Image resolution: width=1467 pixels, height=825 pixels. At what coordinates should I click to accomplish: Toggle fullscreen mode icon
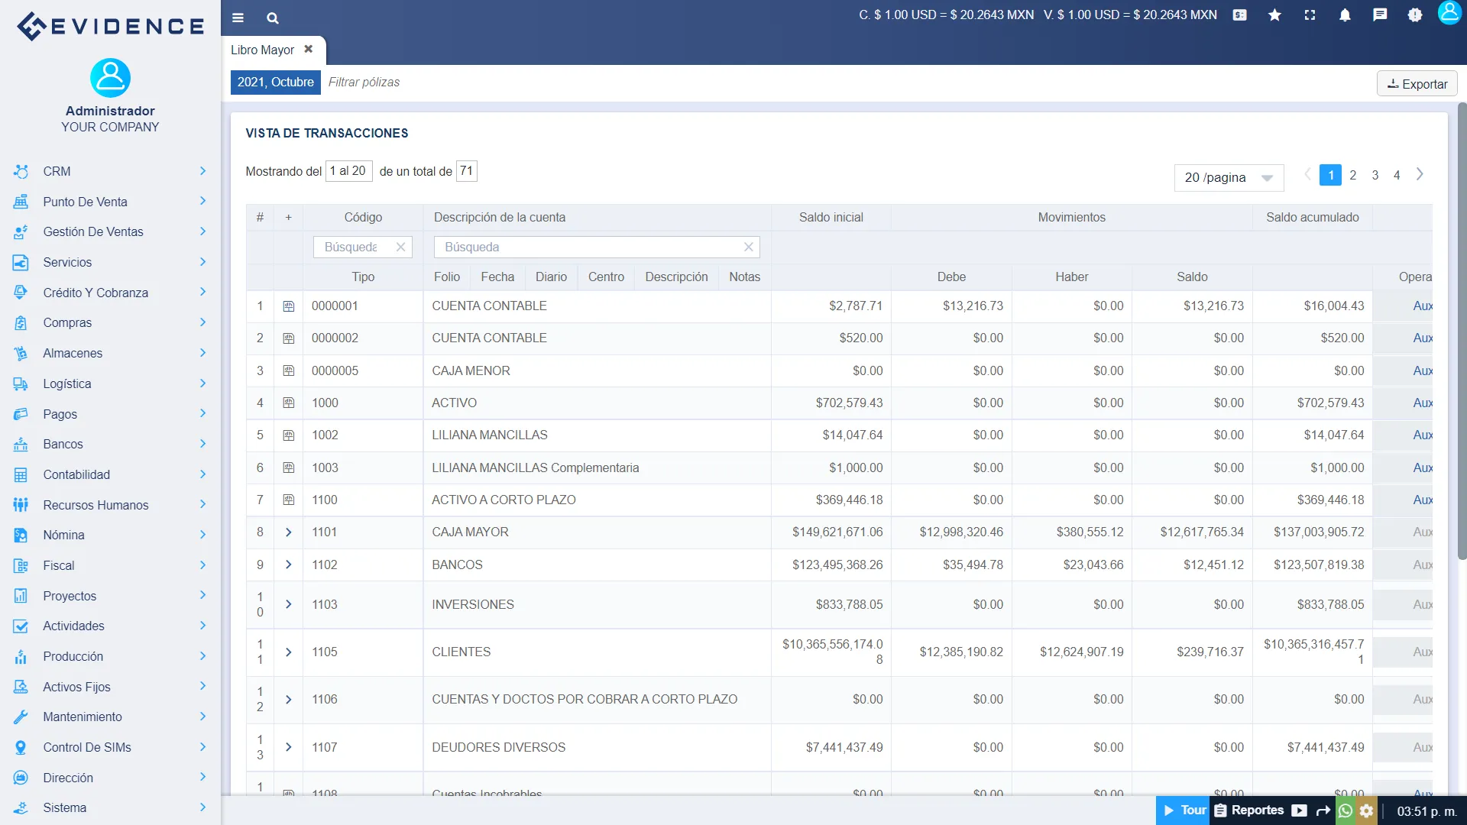(1310, 15)
